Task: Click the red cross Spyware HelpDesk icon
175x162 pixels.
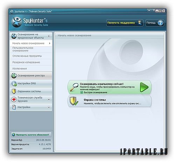Action: (x=14, y=99)
